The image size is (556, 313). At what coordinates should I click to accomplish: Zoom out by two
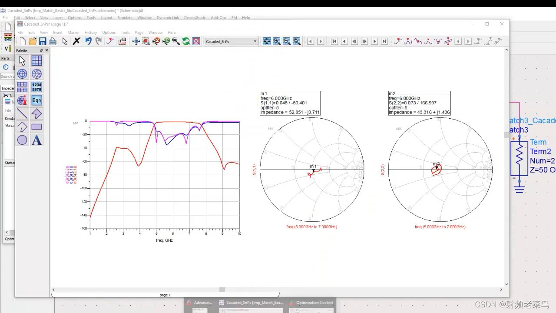166,41
